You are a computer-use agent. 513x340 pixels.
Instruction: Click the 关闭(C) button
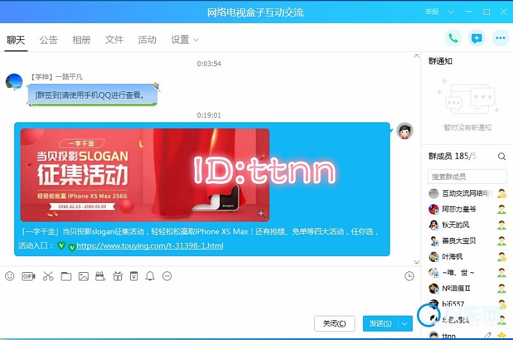click(334, 323)
